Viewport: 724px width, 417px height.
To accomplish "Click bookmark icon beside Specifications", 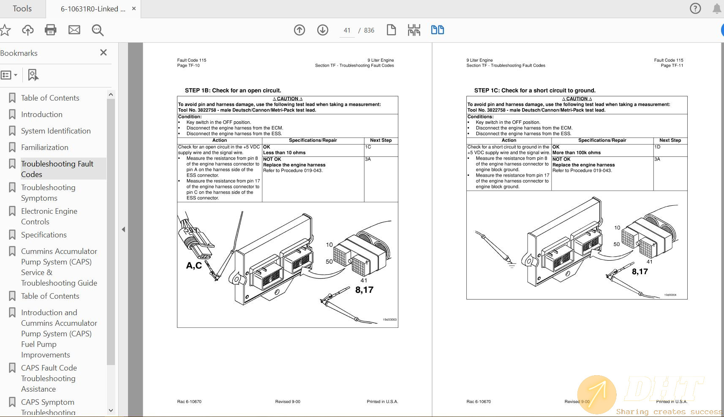I will pos(12,235).
